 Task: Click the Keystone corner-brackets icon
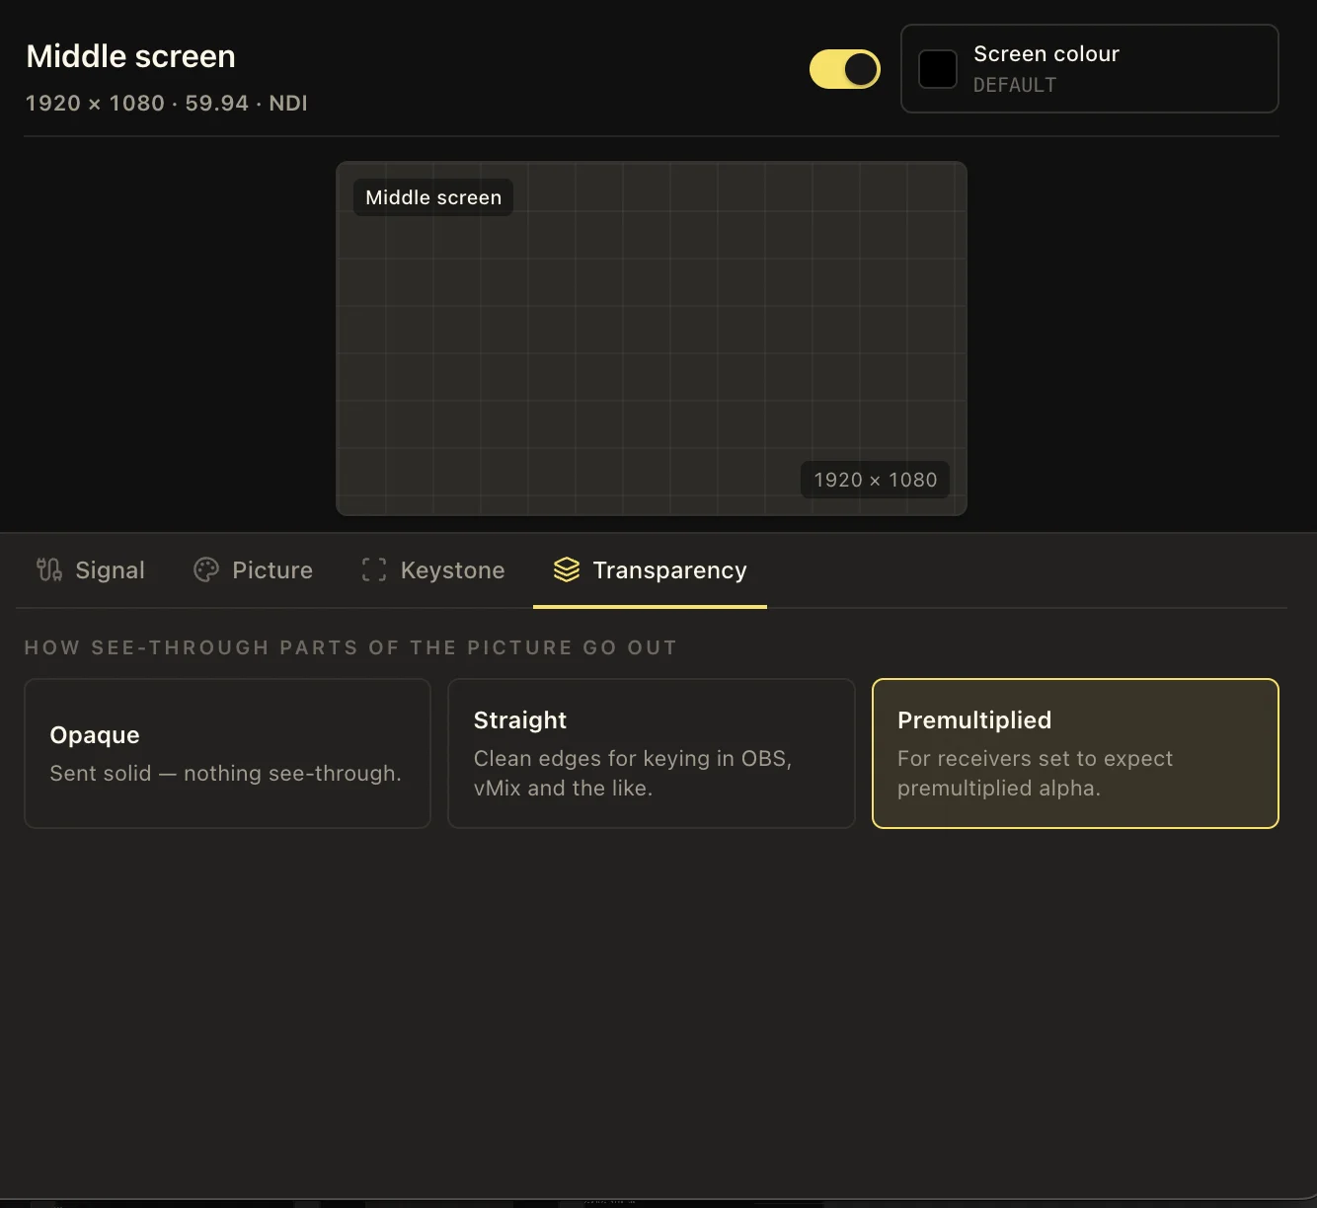[x=374, y=569]
